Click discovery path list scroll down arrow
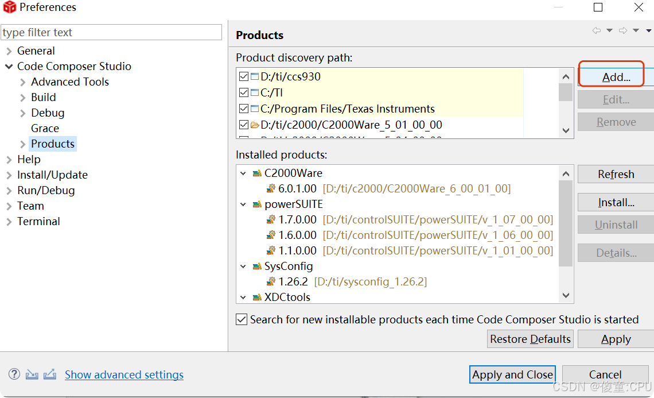This screenshot has width=654, height=398. click(x=566, y=130)
